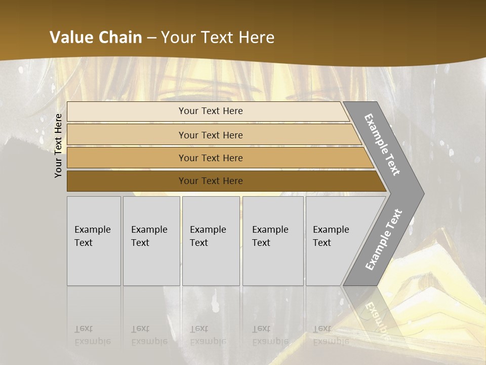Select the third gray 'Example Text' box

[211, 241]
